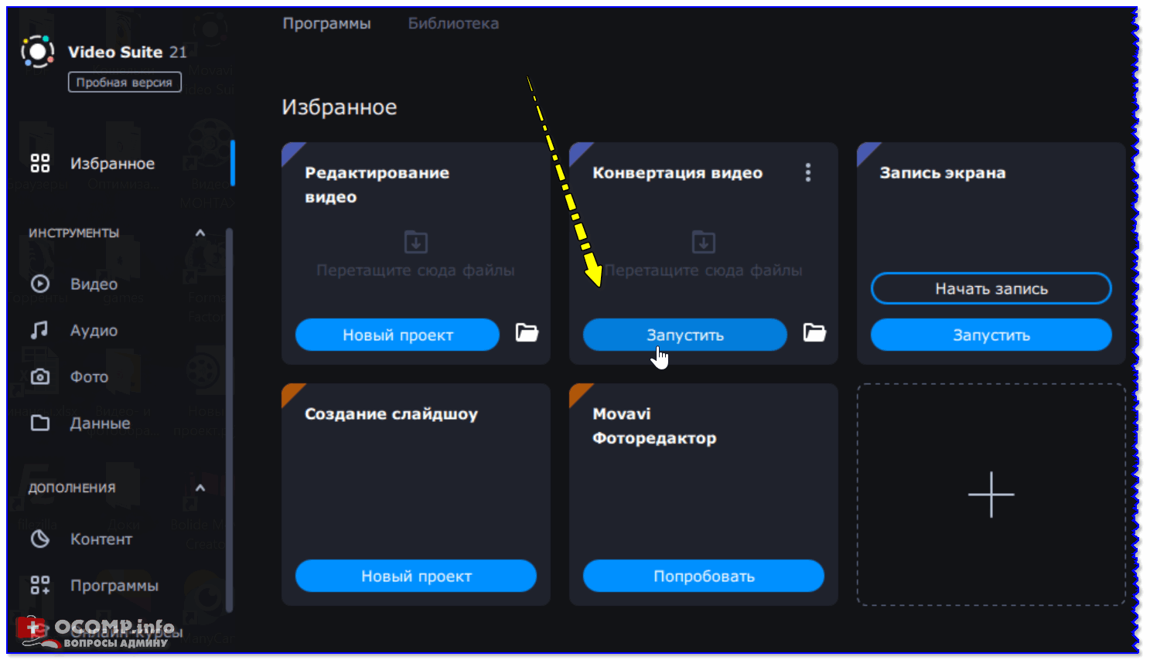
Task: Click Новый проект in Редактирование видео
Action: tap(398, 335)
